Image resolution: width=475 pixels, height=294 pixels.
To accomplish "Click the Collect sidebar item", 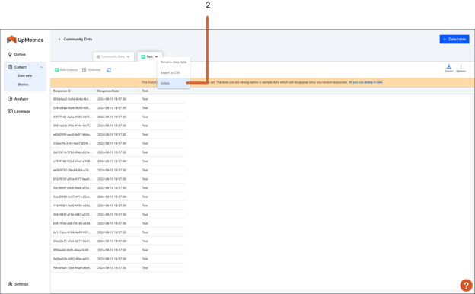I will click(21, 67).
